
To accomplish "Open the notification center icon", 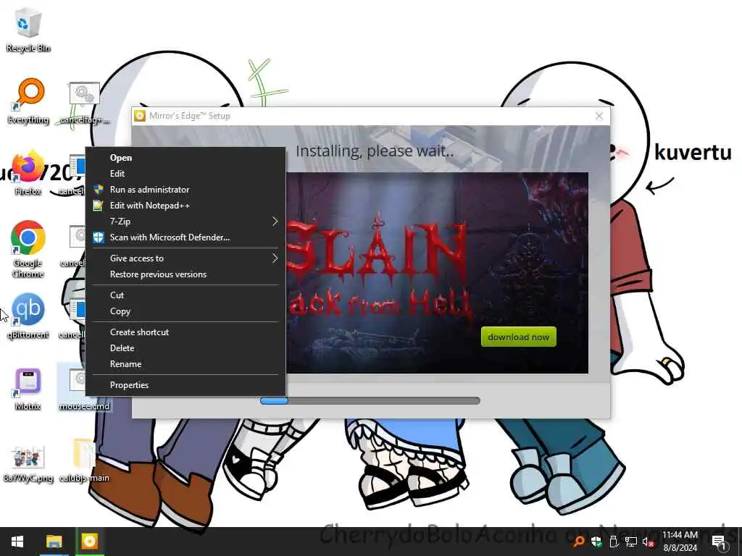I will (x=719, y=542).
